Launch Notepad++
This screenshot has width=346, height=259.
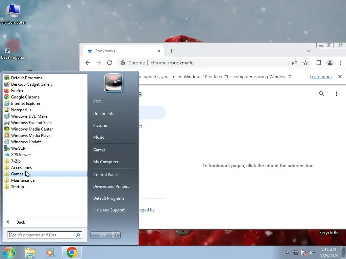pos(45,110)
